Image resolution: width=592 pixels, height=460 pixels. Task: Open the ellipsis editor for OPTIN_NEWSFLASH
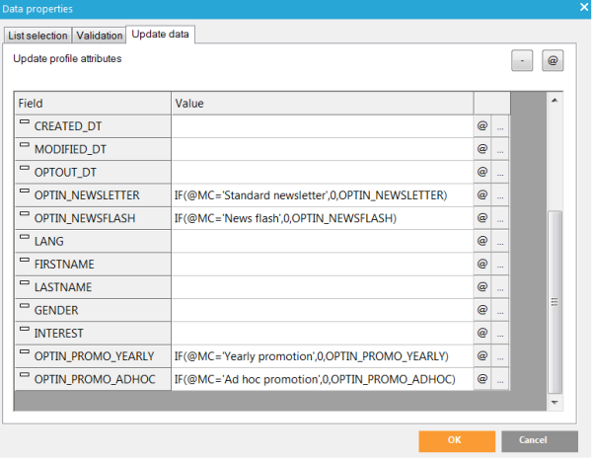pyautogui.click(x=501, y=218)
